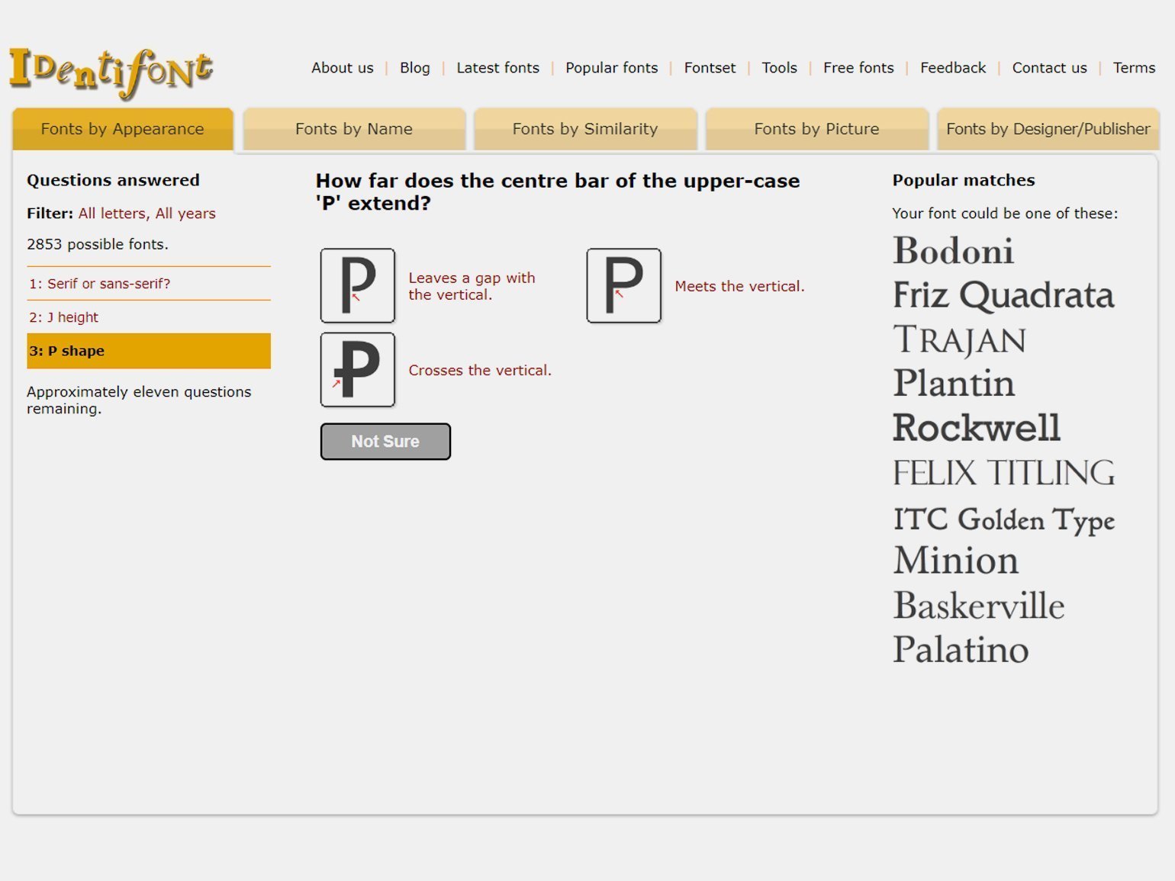Click the 'Popular matches' heading

(964, 180)
